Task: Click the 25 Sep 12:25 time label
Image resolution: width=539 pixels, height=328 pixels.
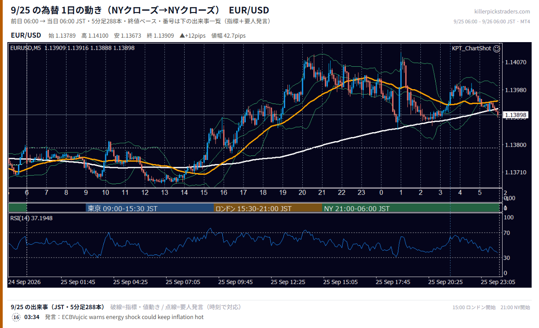Action: coord(288,282)
